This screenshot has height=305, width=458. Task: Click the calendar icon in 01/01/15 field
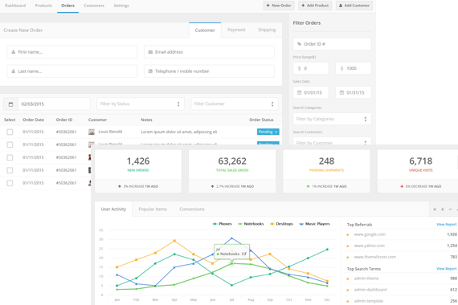299,93
